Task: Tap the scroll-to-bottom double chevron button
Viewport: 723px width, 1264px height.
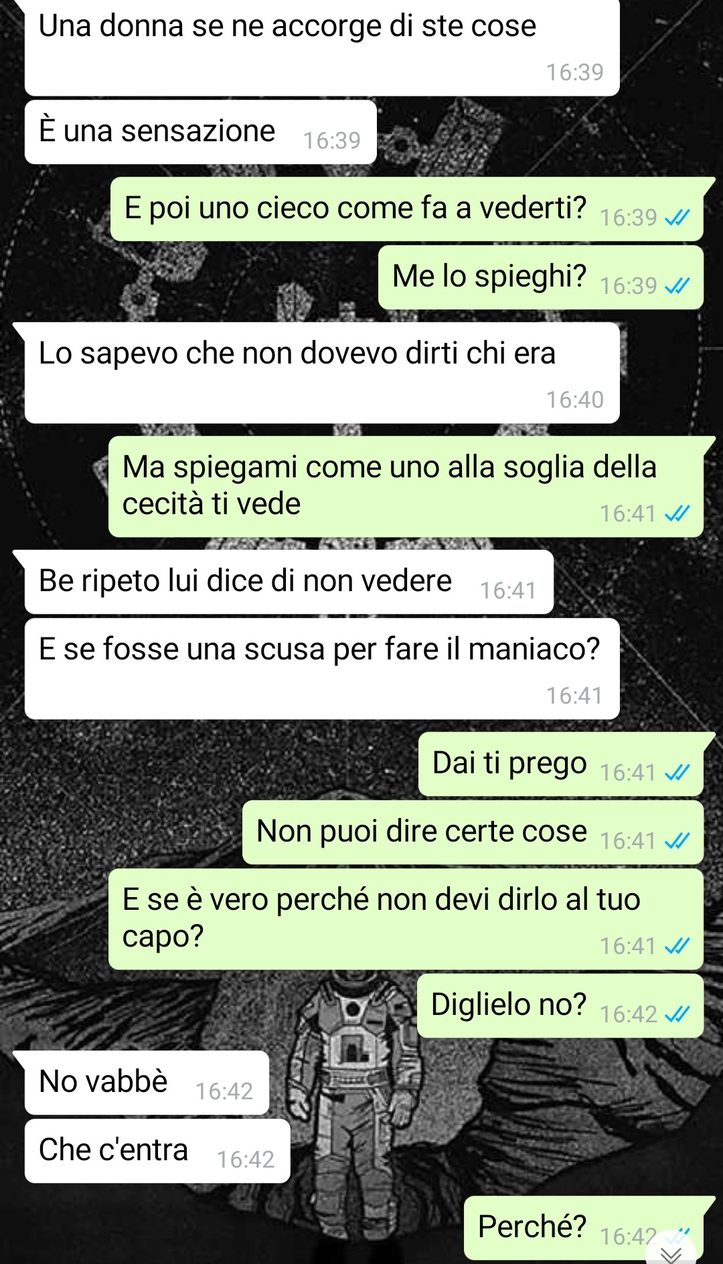Action: click(x=671, y=1253)
